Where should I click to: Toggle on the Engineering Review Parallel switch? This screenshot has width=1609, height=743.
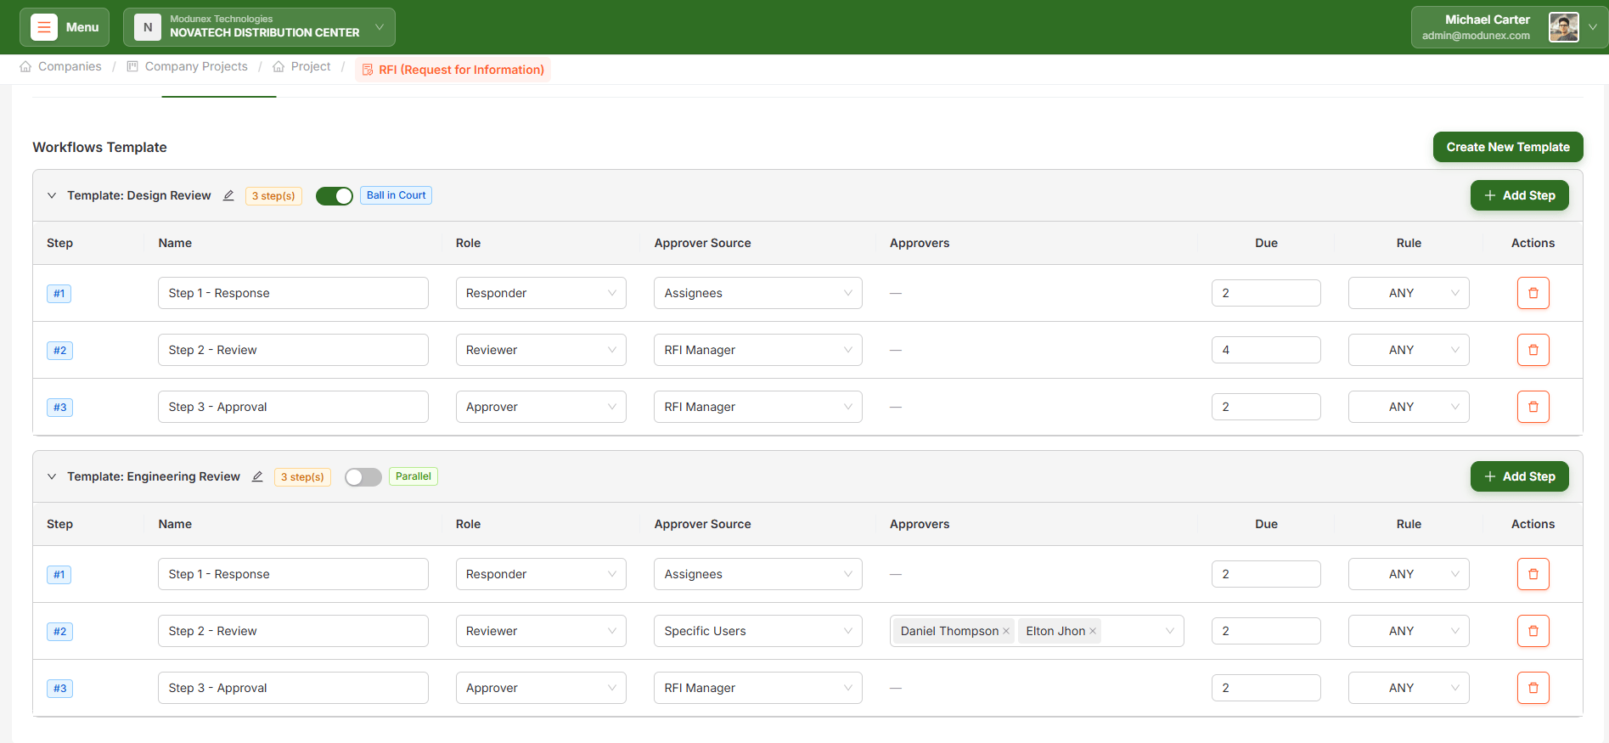(363, 477)
